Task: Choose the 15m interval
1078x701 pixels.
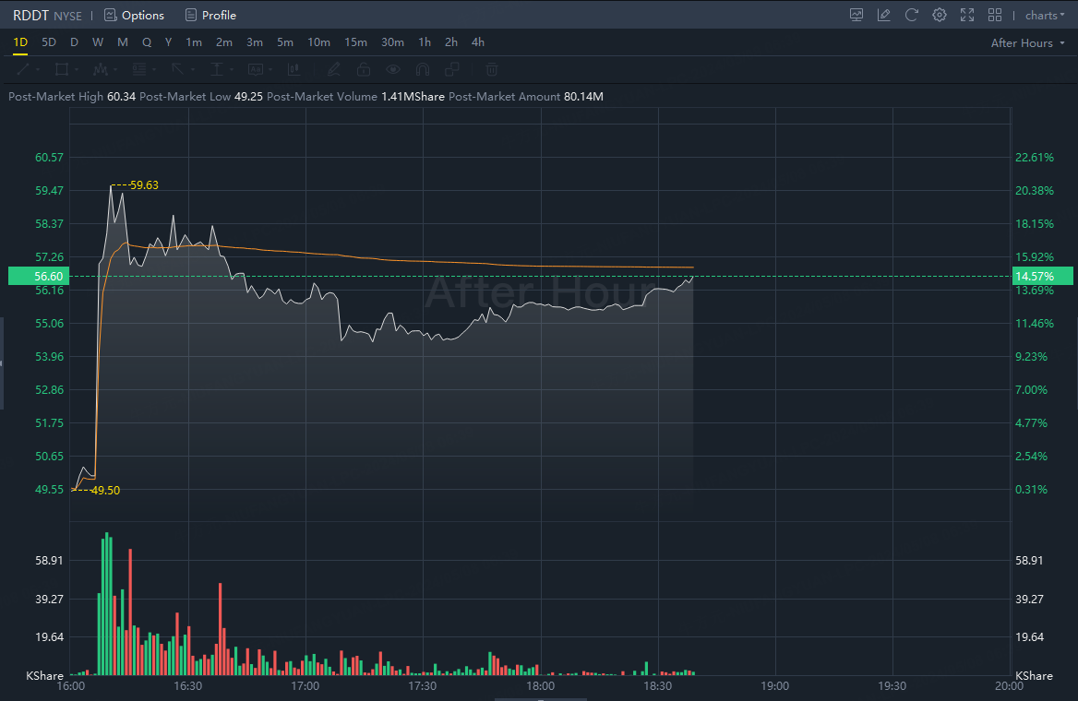Action: point(355,42)
